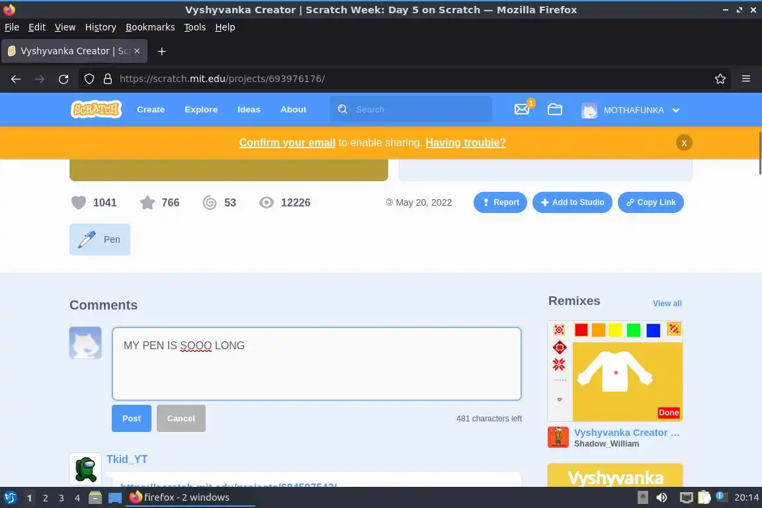The height and width of the screenshot is (508, 762).
Task: Dismiss the confirm-email banner with the x
Action: point(684,143)
